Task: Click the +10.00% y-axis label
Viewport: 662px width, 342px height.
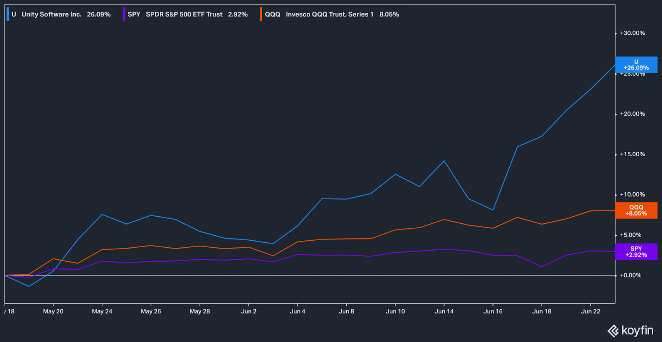Action: coord(632,194)
